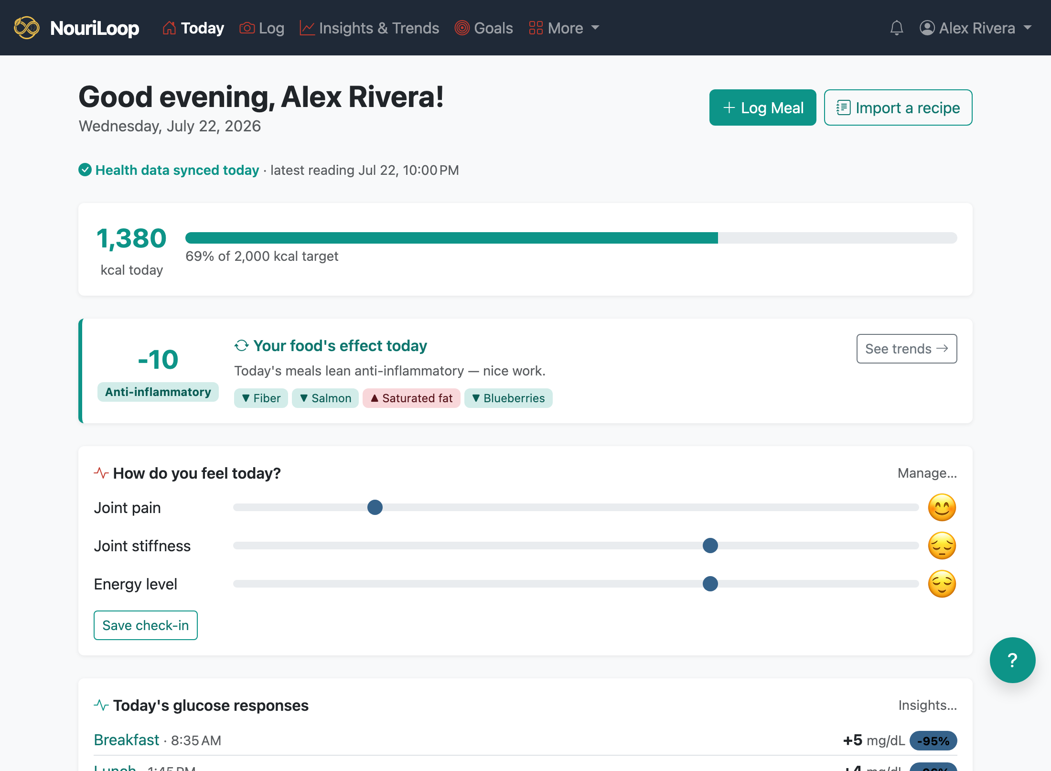
Task: Click the Goals target icon
Action: (462, 28)
